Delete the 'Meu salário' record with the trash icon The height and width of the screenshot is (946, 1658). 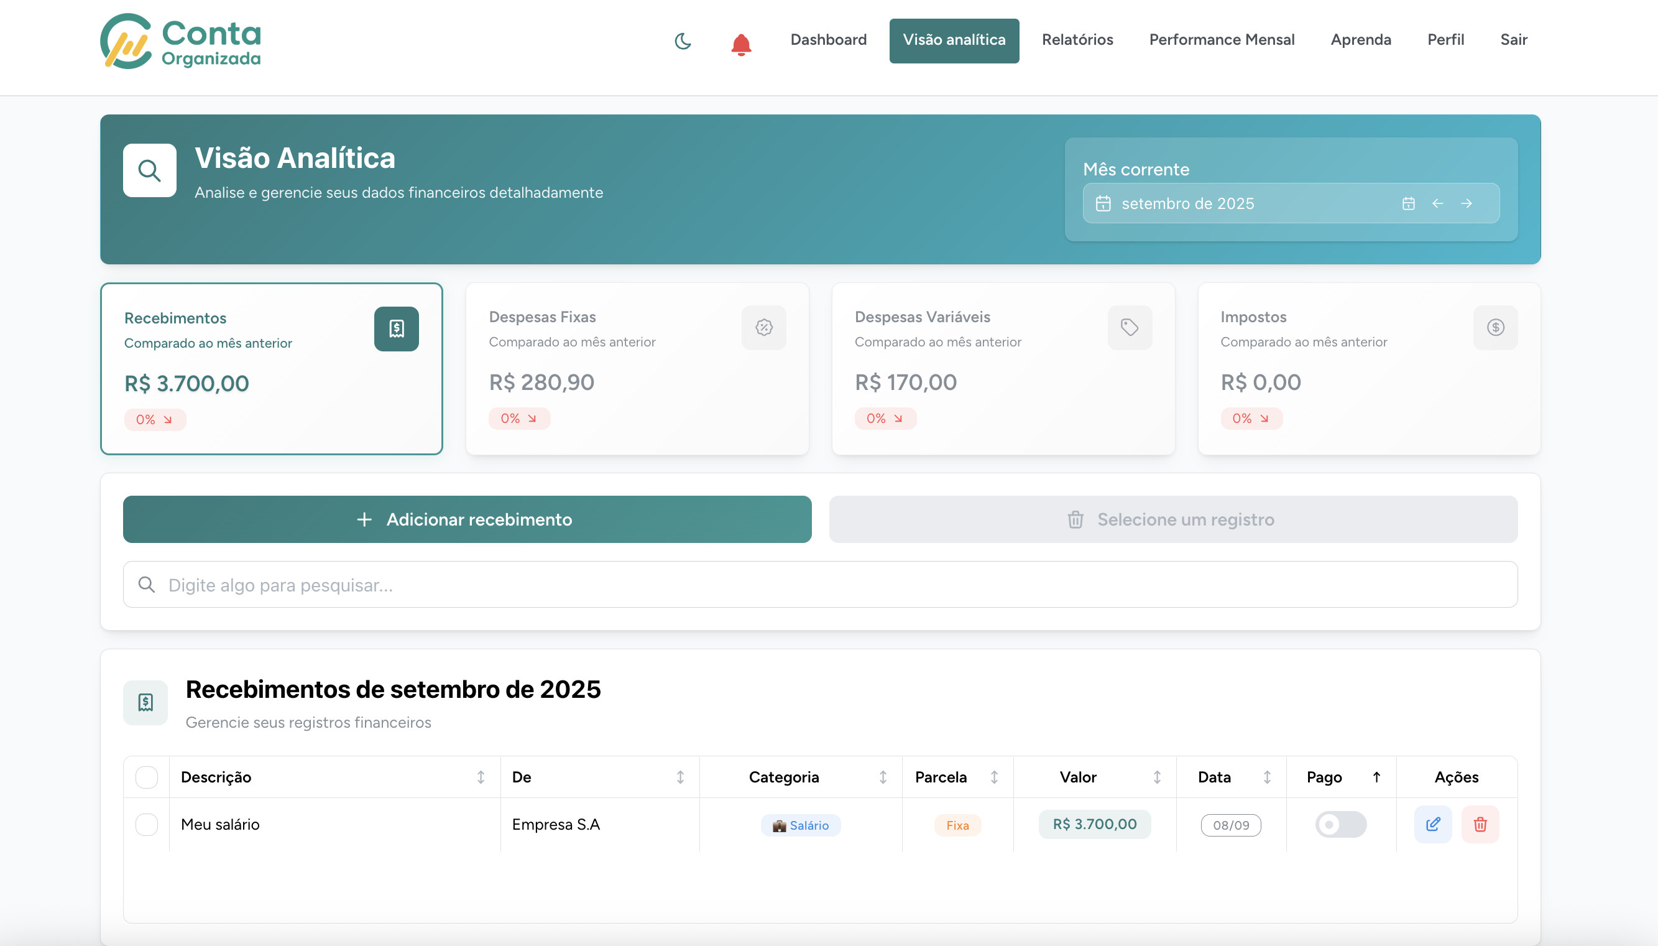(x=1480, y=824)
